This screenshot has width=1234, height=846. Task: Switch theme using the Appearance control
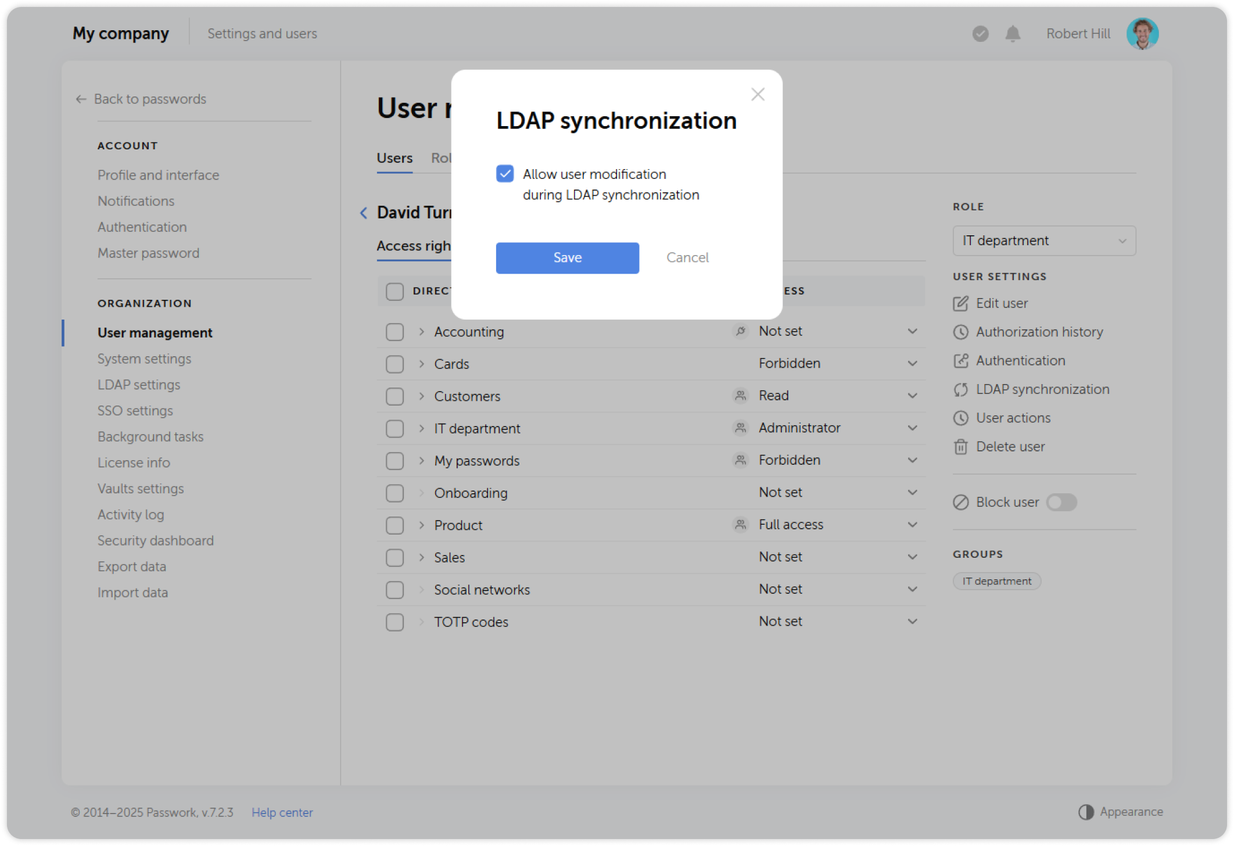pos(1121,812)
